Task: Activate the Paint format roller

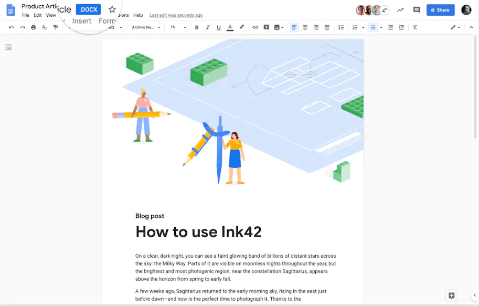Action: pos(56,27)
